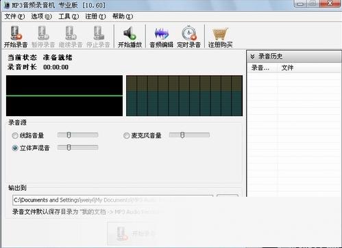Image resolution: width=342 pixels, height=248 pixels.
Task: Open the 定时录音 scheduled recording icon
Action: click(x=188, y=37)
